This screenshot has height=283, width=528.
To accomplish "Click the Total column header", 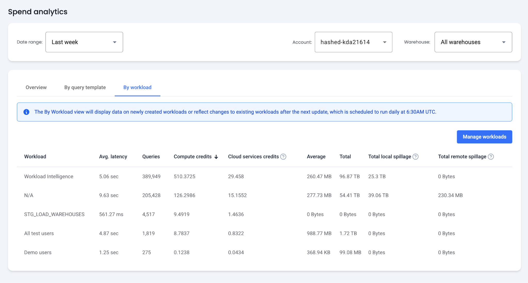I will 345,157.
